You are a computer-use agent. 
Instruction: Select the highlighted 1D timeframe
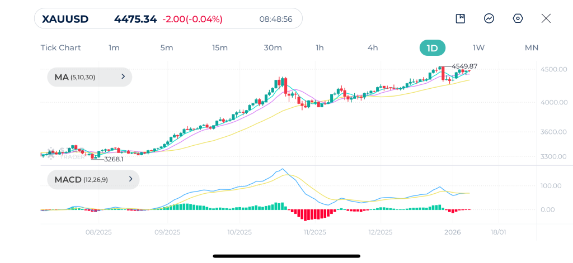[x=433, y=48]
